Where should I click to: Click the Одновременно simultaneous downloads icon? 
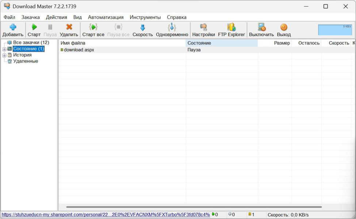pos(172,27)
